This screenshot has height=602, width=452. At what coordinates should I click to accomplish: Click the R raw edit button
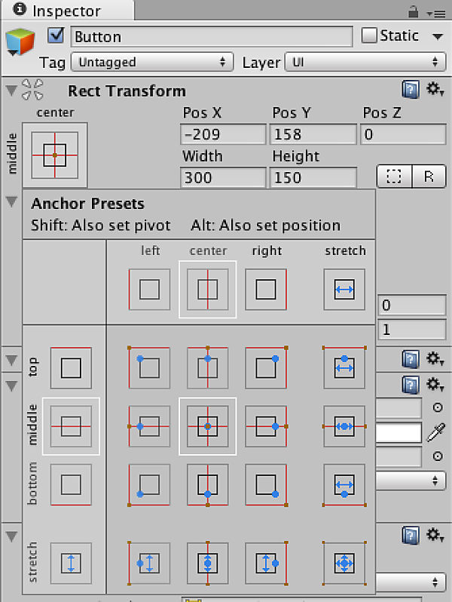429,177
